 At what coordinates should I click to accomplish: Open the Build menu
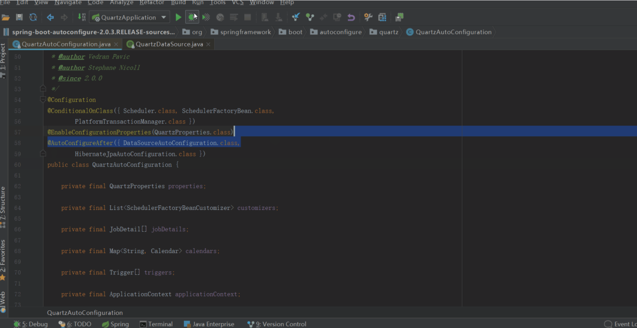point(178,2)
